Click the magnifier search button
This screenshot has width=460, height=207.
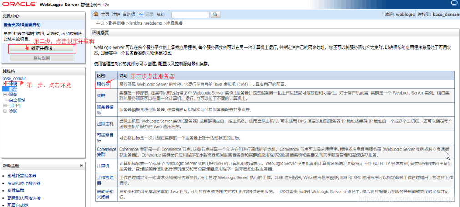[215, 15]
